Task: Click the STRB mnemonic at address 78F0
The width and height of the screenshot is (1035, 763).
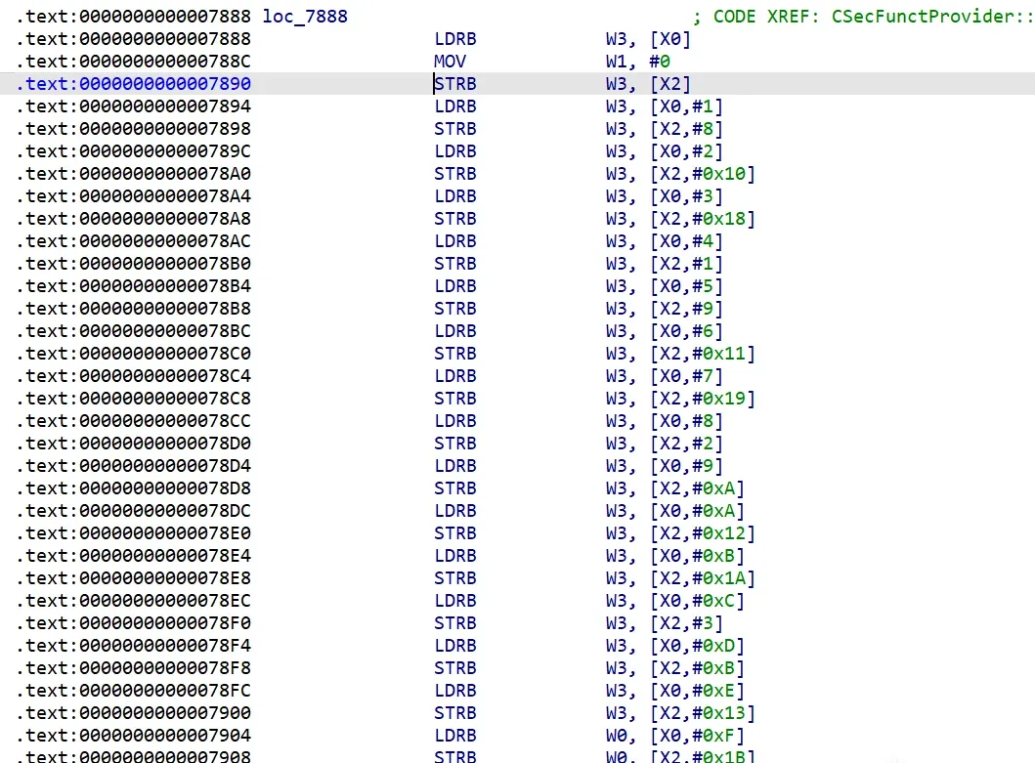Action: (455, 622)
